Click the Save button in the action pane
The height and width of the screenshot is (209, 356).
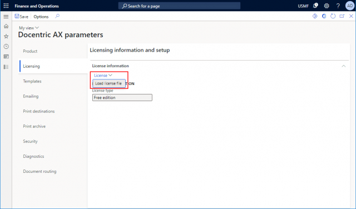(x=21, y=17)
